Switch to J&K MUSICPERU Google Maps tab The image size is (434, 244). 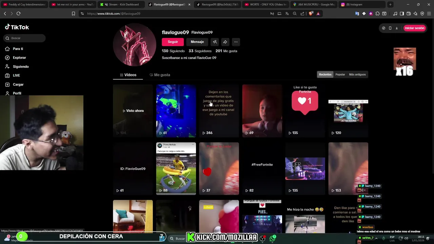click(x=314, y=4)
